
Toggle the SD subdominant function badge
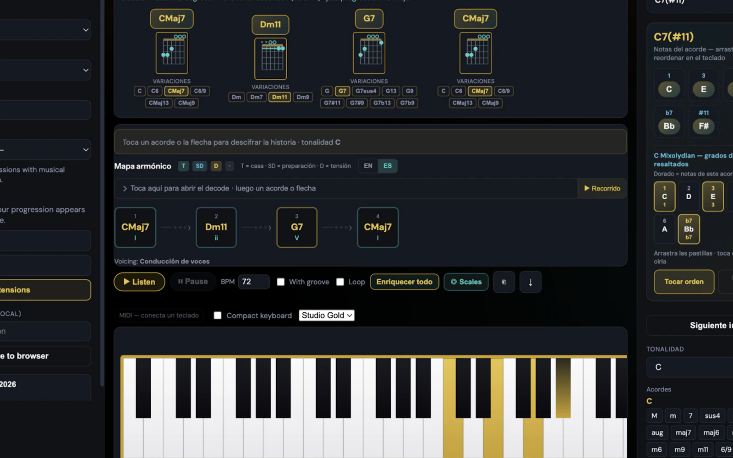[x=200, y=166]
